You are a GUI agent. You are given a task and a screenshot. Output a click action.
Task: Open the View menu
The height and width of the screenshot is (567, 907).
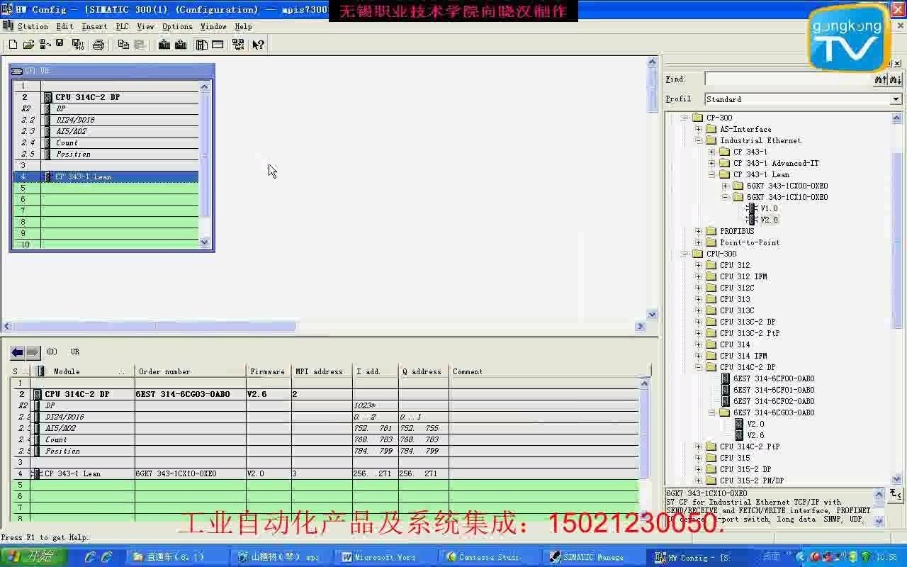[145, 26]
